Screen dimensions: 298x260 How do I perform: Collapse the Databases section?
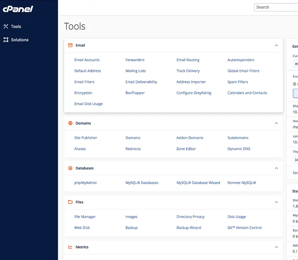276,168
